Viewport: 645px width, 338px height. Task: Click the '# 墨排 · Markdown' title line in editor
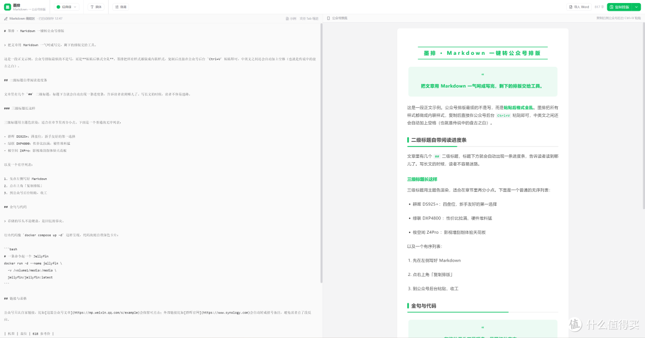click(x=33, y=31)
